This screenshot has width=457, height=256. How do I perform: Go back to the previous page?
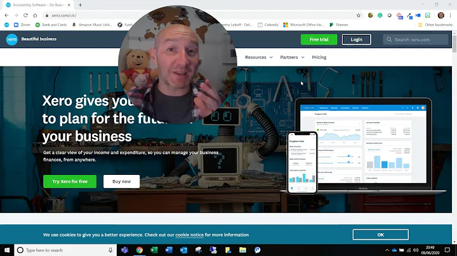coord(6,15)
